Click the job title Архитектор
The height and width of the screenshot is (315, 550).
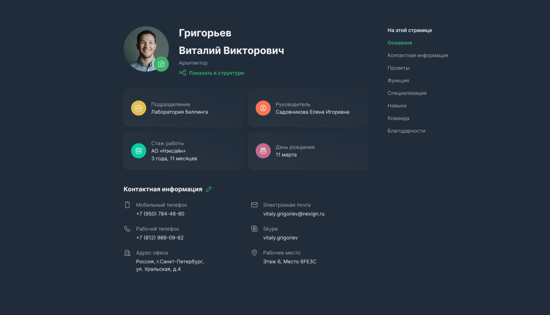(193, 63)
